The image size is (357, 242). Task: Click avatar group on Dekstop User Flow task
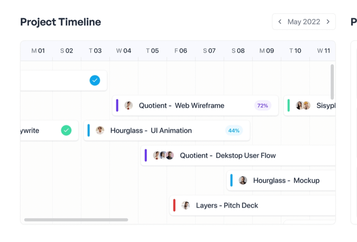(x=163, y=155)
